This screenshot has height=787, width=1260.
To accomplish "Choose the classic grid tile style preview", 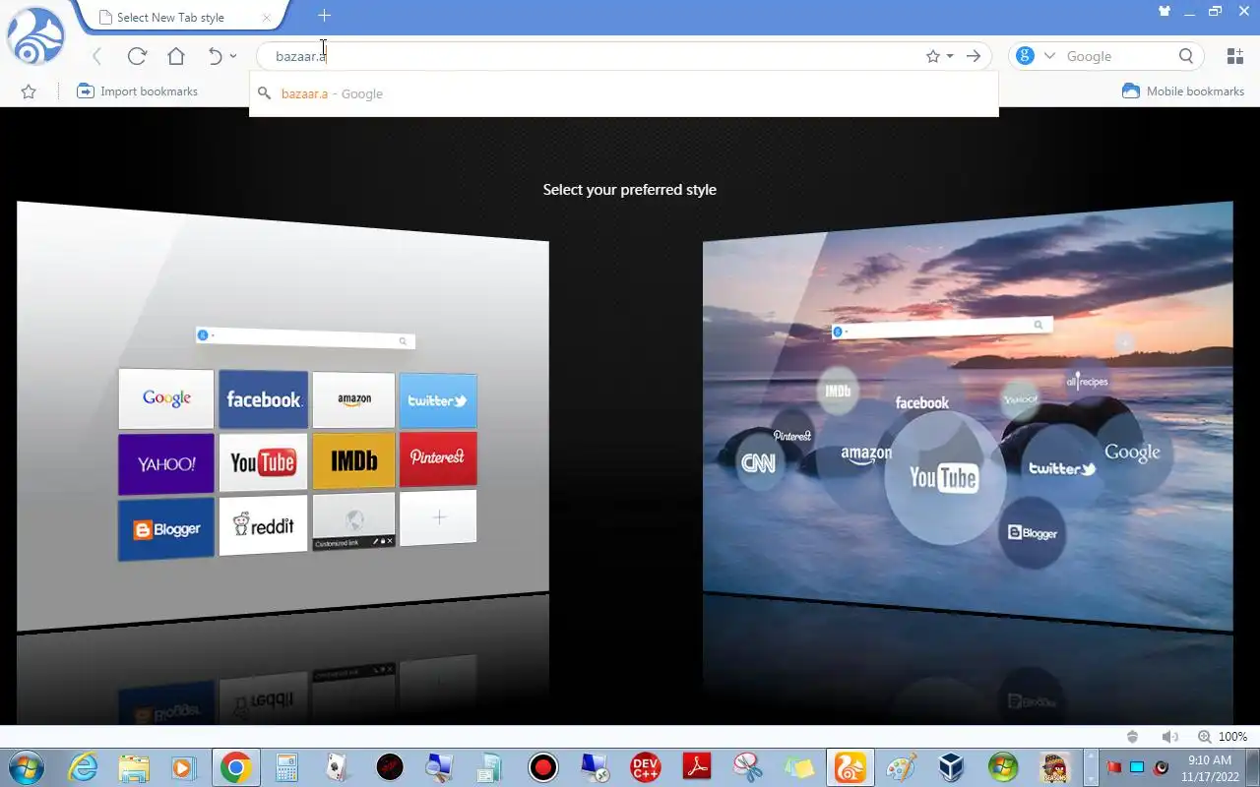I will point(283,416).
